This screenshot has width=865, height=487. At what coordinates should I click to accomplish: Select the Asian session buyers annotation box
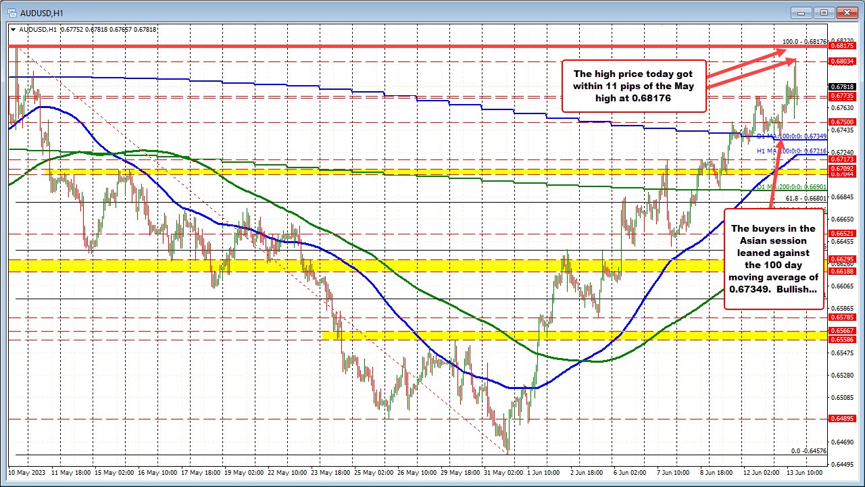[772, 259]
